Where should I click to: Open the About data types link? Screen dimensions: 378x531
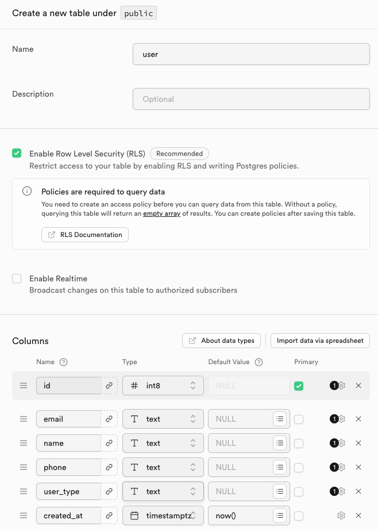pos(222,341)
